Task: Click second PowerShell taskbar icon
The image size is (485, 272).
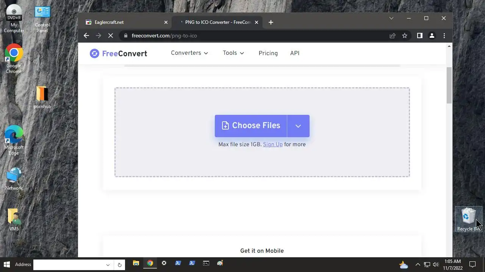Action: [192, 263]
